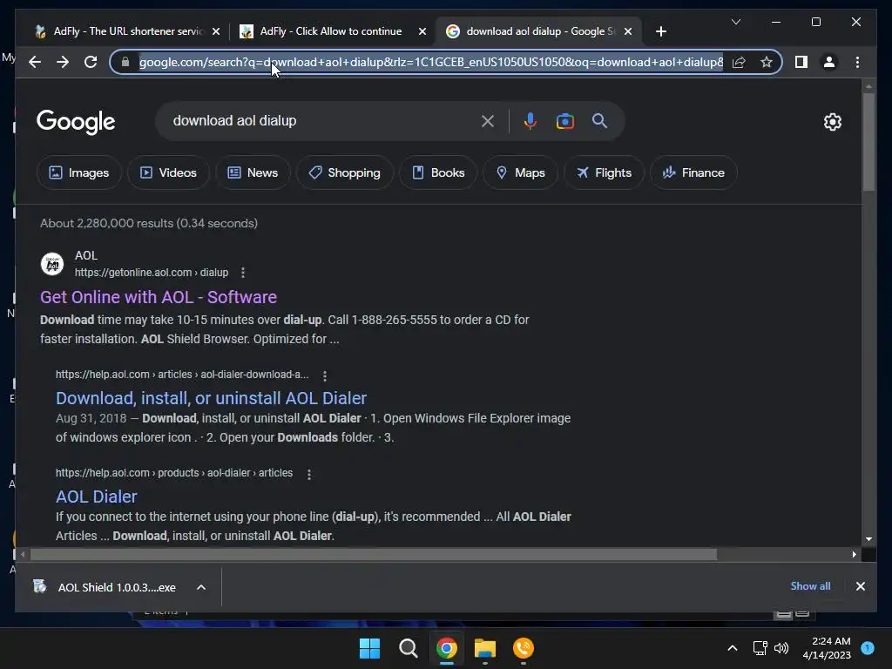This screenshot has height=669, width=892.
Task: Click scroll-right arrow of horizontal scrollbar
Action: pyautogui.click(x=854, y=554)
